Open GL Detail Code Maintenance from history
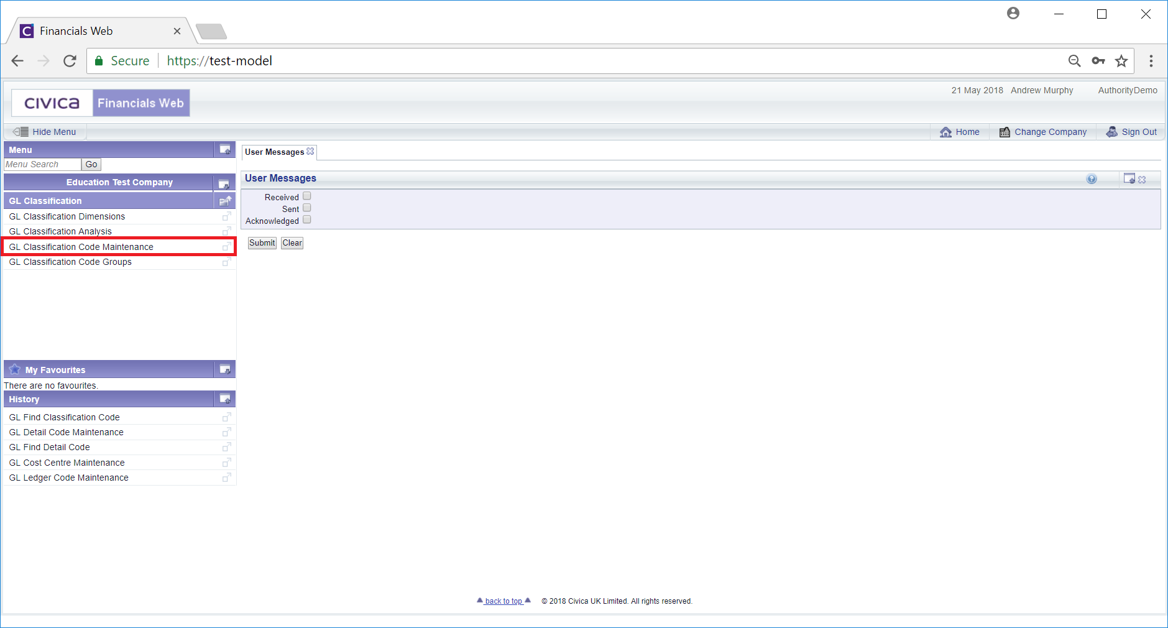The width and height of the screenshot is (1168, 628). [x=66, y=432]
